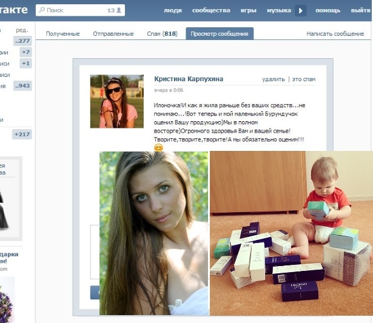Click the person icon in search box
373x323 pixels.
(x=119, y=10)
